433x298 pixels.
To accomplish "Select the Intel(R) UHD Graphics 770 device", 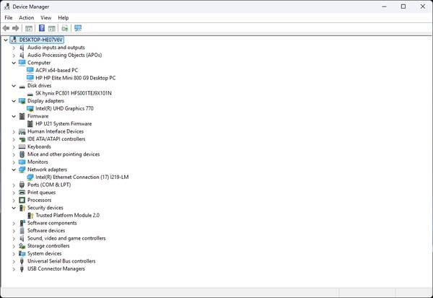I will coord(64,108).
